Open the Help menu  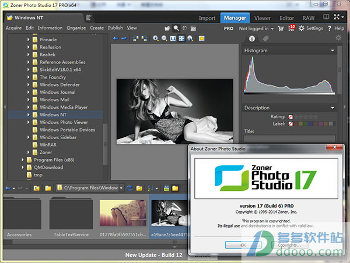click(x=336, y=29)
